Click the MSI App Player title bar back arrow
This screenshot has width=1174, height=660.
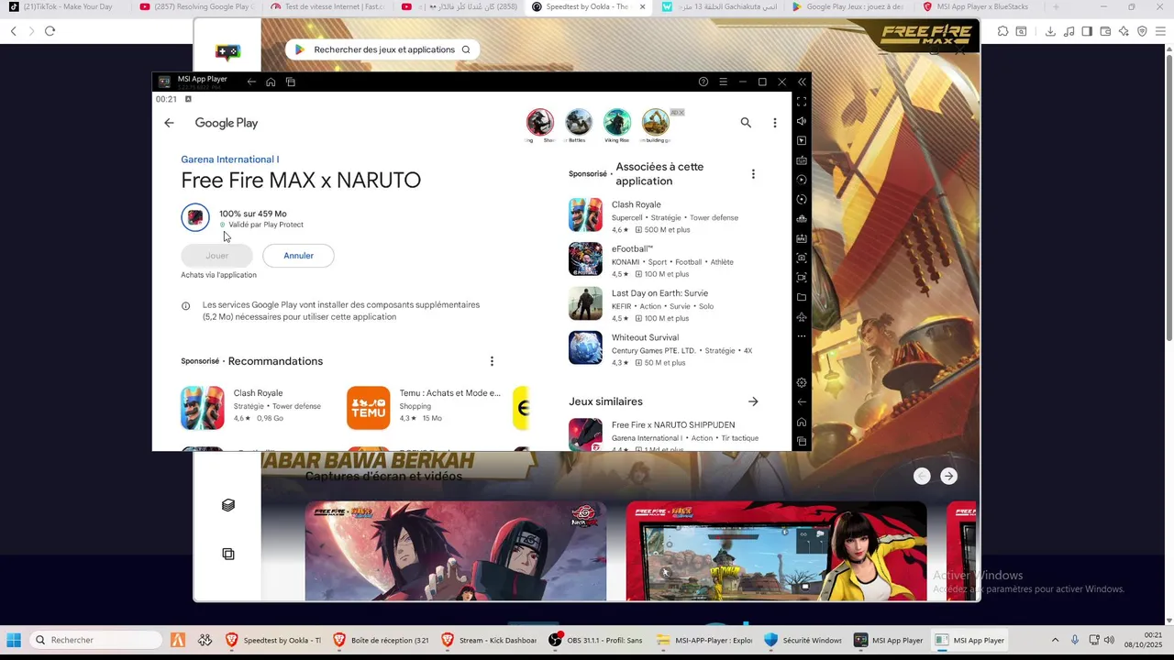251,82
